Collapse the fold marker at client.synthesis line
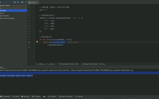 [x=34, y=18]
